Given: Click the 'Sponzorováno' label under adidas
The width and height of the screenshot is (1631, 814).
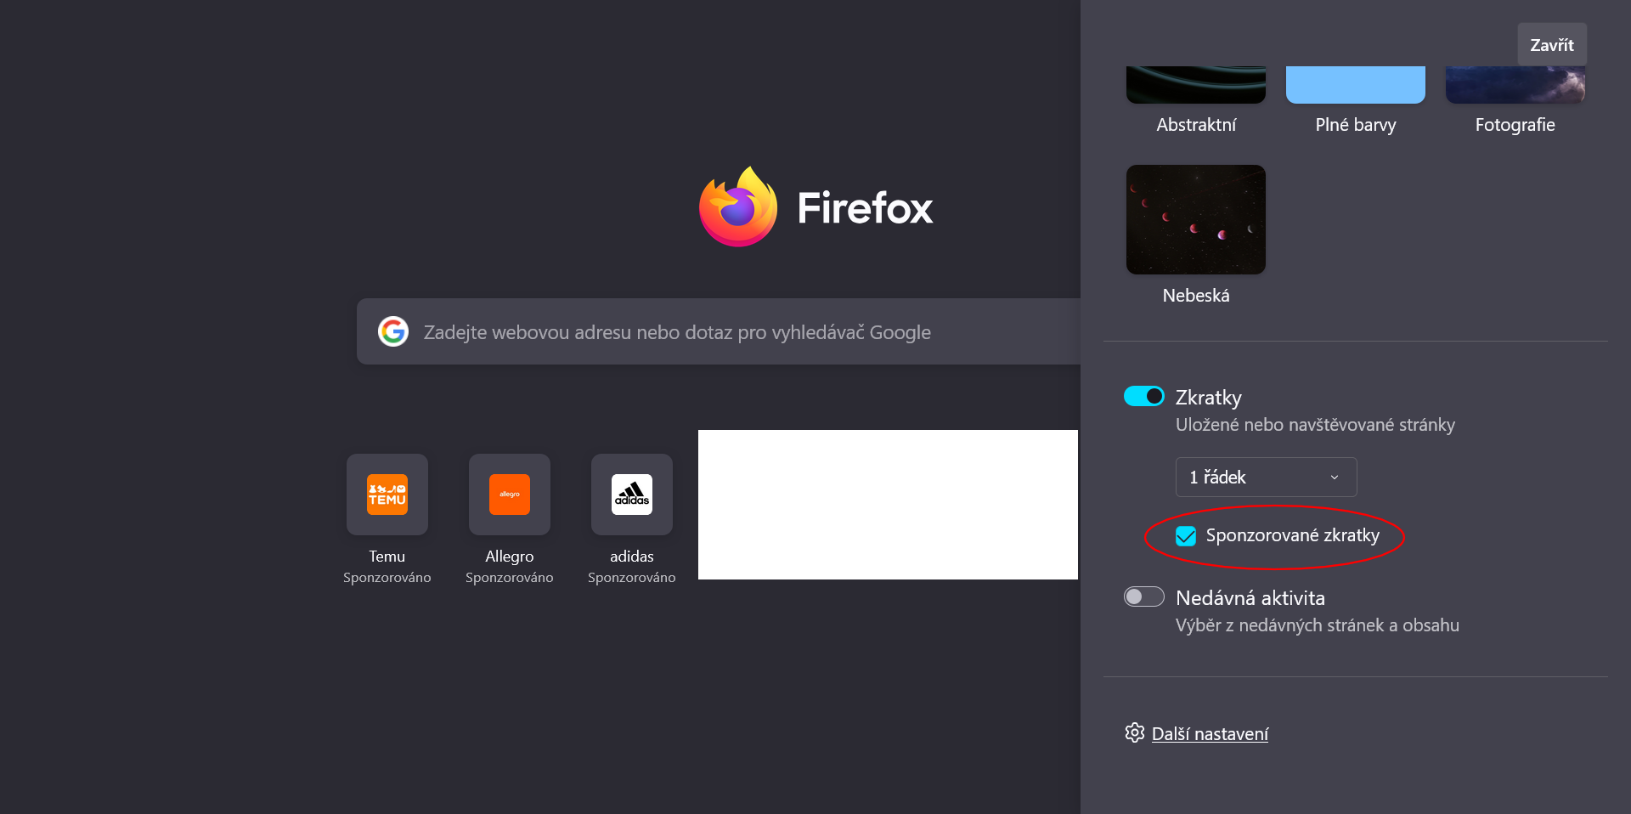Looking at the screenshot, I should 632,578.
